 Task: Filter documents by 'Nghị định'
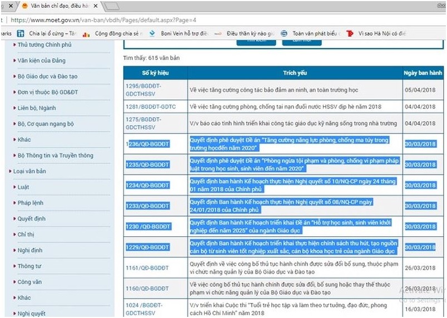(x=29, y=250)
